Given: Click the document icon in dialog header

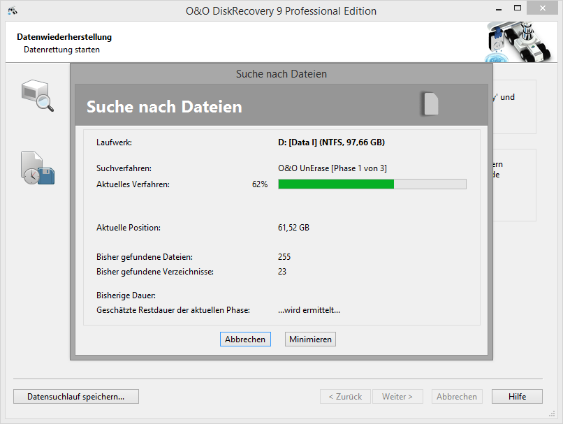Looking at the screenshot, I should pos(430,104).
